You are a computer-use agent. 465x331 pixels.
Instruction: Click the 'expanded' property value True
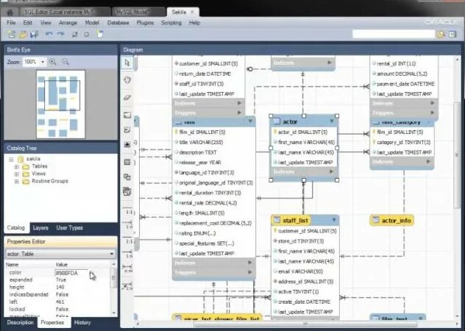coord(61,280)
